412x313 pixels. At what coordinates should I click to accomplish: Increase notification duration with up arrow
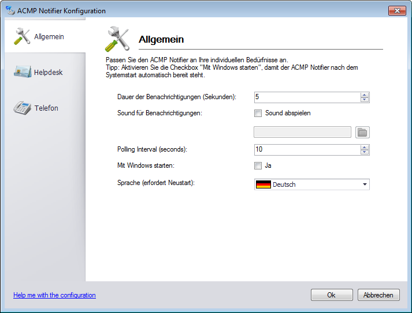tap(364, 95)
